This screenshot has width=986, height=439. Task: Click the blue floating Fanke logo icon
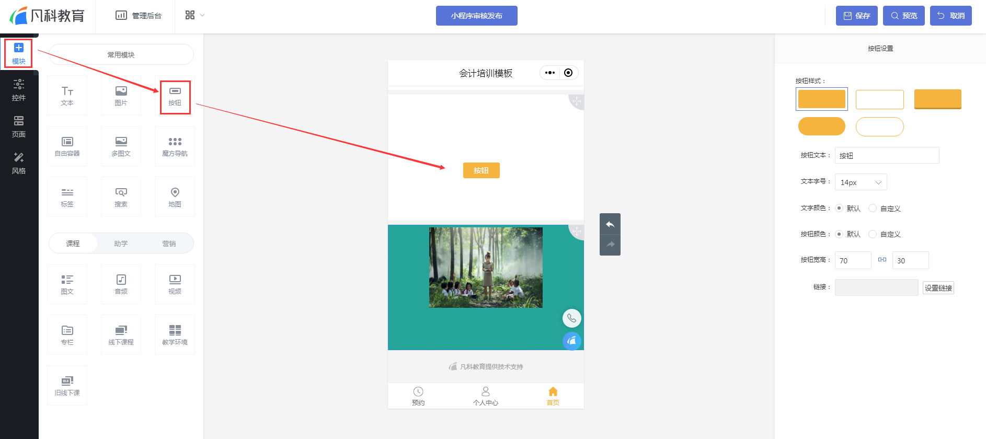coord(572,341)
